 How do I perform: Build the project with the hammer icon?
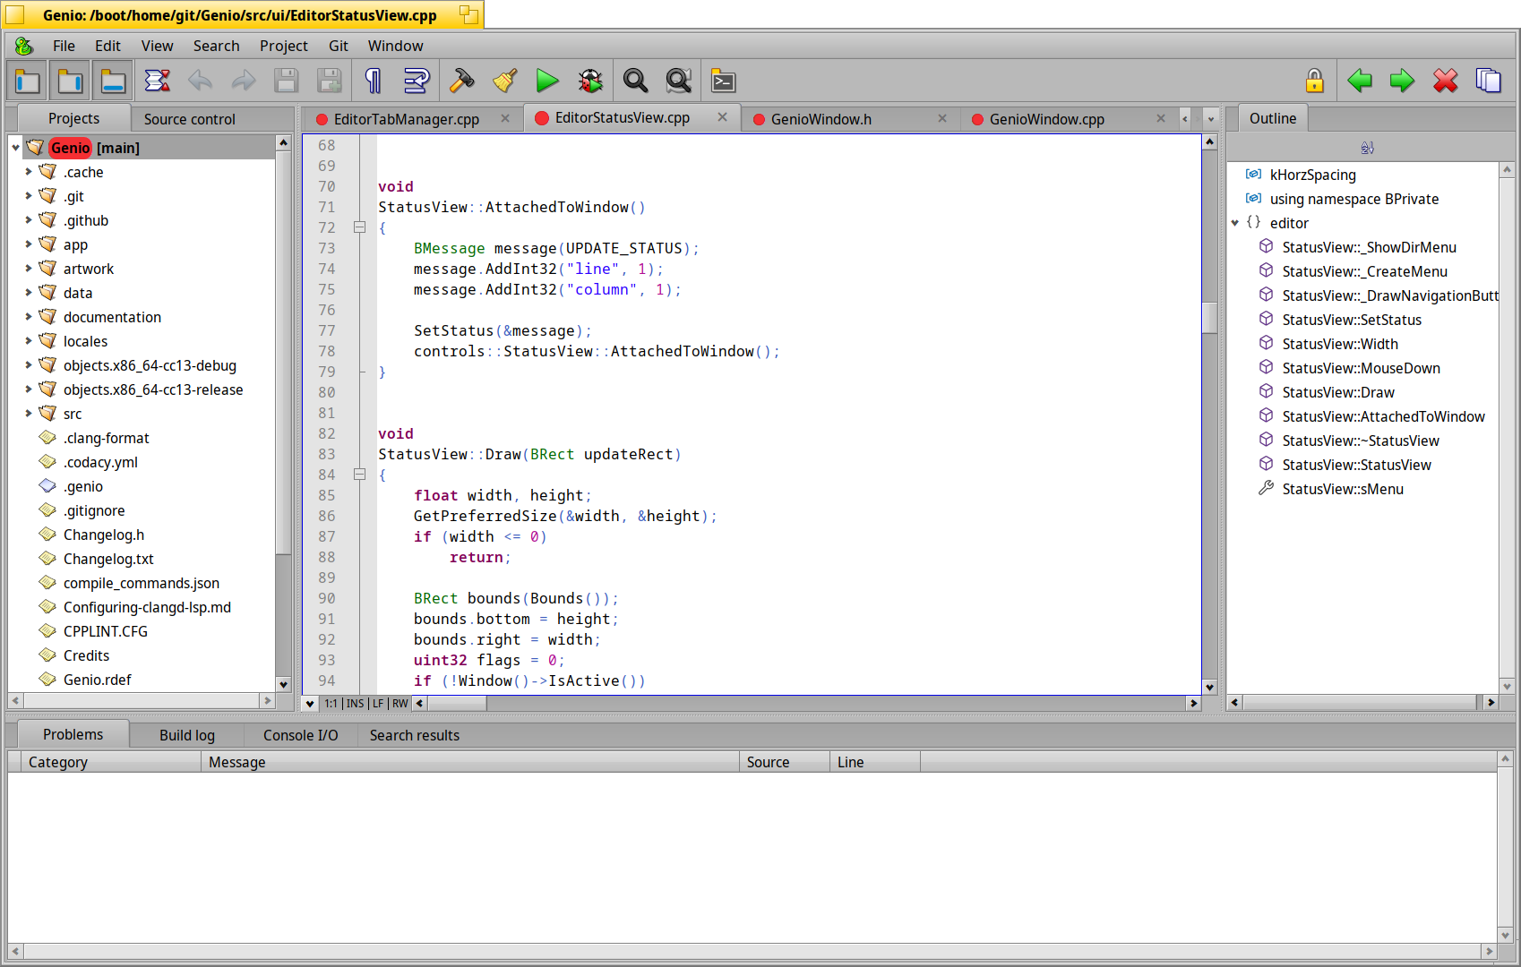click(461, 81)
